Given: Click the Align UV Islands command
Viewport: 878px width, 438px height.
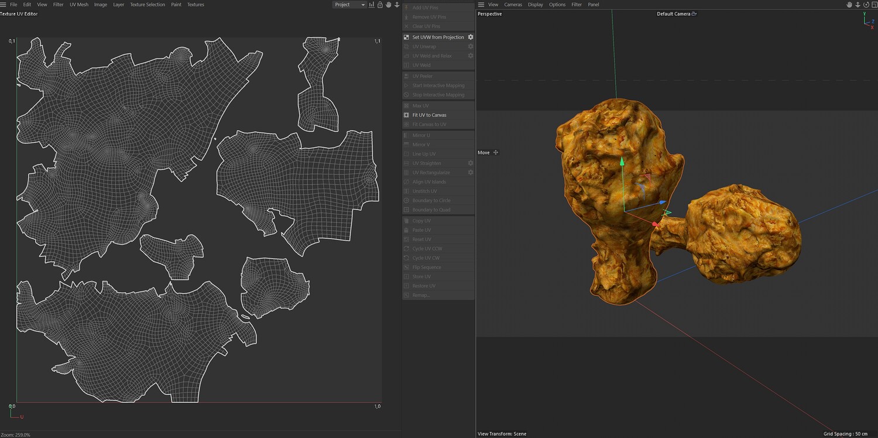Looking at the screenshot, I should 438,182.
